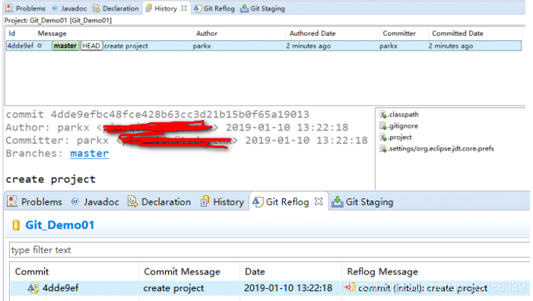
Task: Click bold 'create project' commit message text
Action: click(51, 179)
